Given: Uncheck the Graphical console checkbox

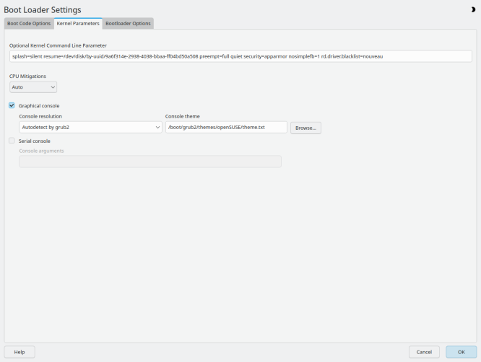Looking at the screenshot, I should 12,105.
